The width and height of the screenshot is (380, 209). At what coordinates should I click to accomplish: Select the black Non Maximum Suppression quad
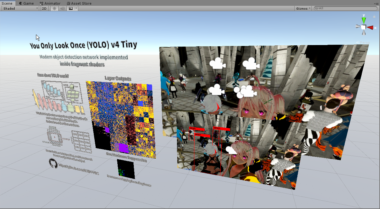click(x=126, y=169)
